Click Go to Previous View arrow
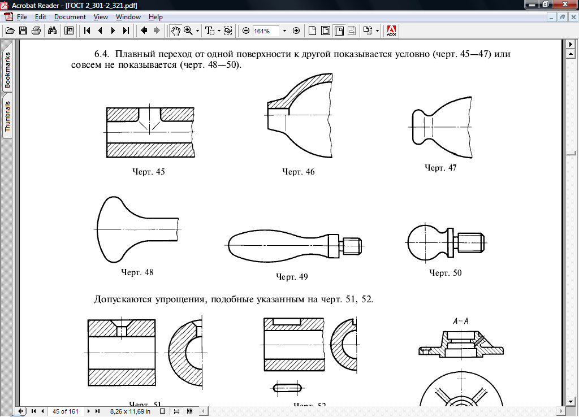This screenshot has height=417, width=579. [x=144, y=31]
